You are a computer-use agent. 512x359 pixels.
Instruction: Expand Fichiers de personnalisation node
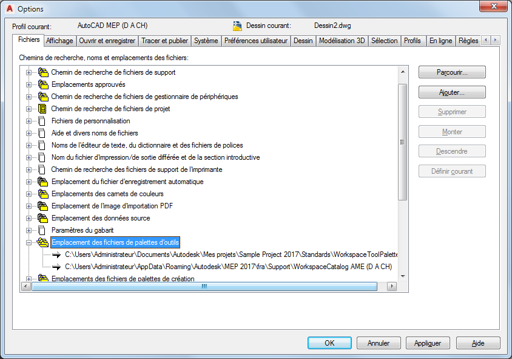coord(29,121)
